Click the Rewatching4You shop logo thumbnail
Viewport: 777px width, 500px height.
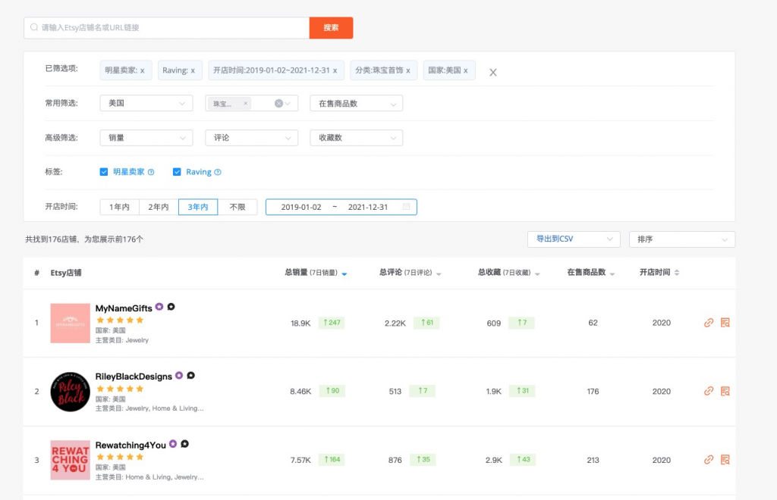coord(70,460)
